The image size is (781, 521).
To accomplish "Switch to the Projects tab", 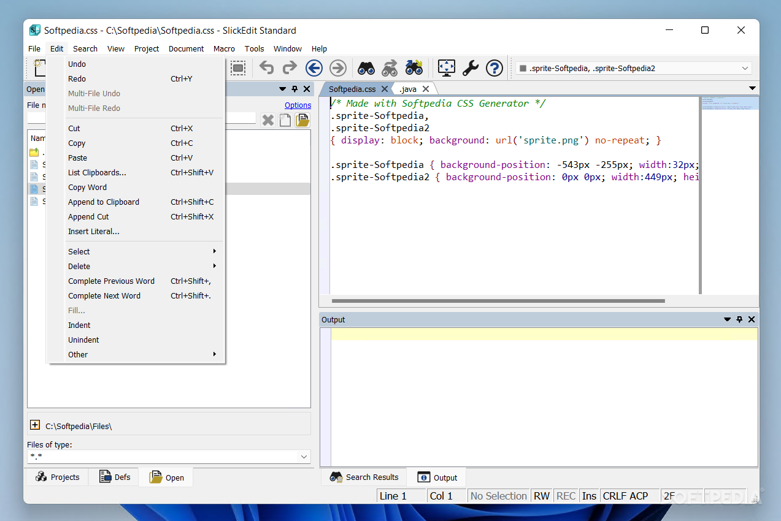I will (58, 477).
